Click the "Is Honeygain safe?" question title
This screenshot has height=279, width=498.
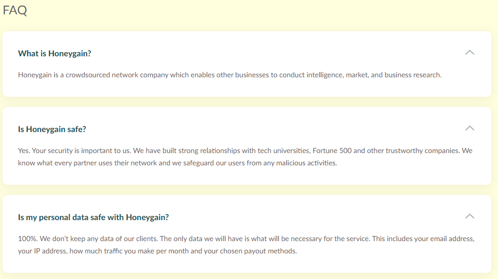click(52, 129)
